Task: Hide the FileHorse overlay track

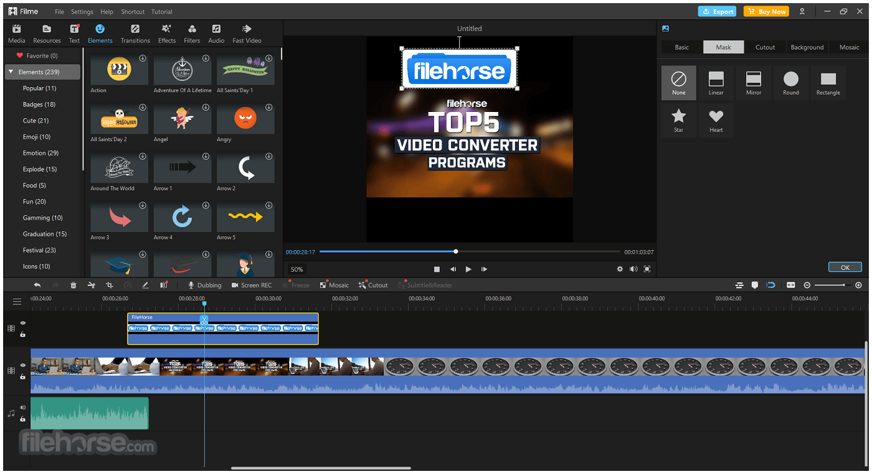Action: click(x=23, y=323)
